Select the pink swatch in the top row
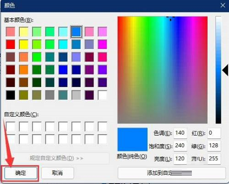Image resolution: width=229 pixels, height=184 pixels. tap(89, 32)
